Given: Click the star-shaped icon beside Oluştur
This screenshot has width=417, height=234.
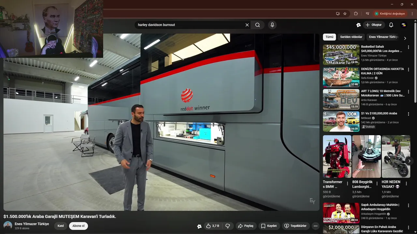Looking at the screenshot, I should [358, 25].
